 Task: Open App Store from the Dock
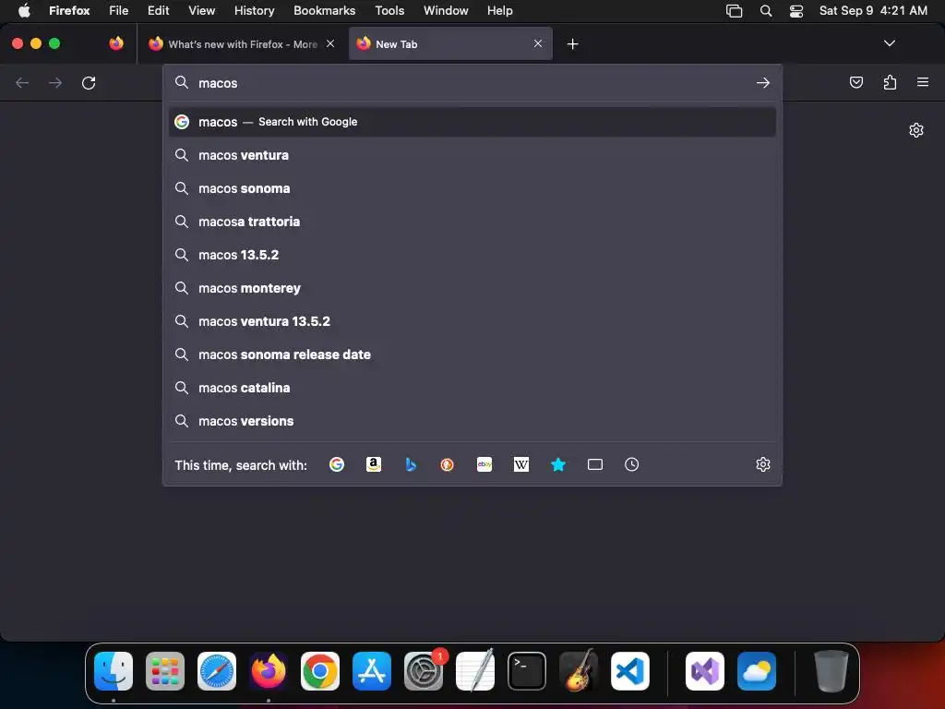pyautogui.click(x=372, y=671)
